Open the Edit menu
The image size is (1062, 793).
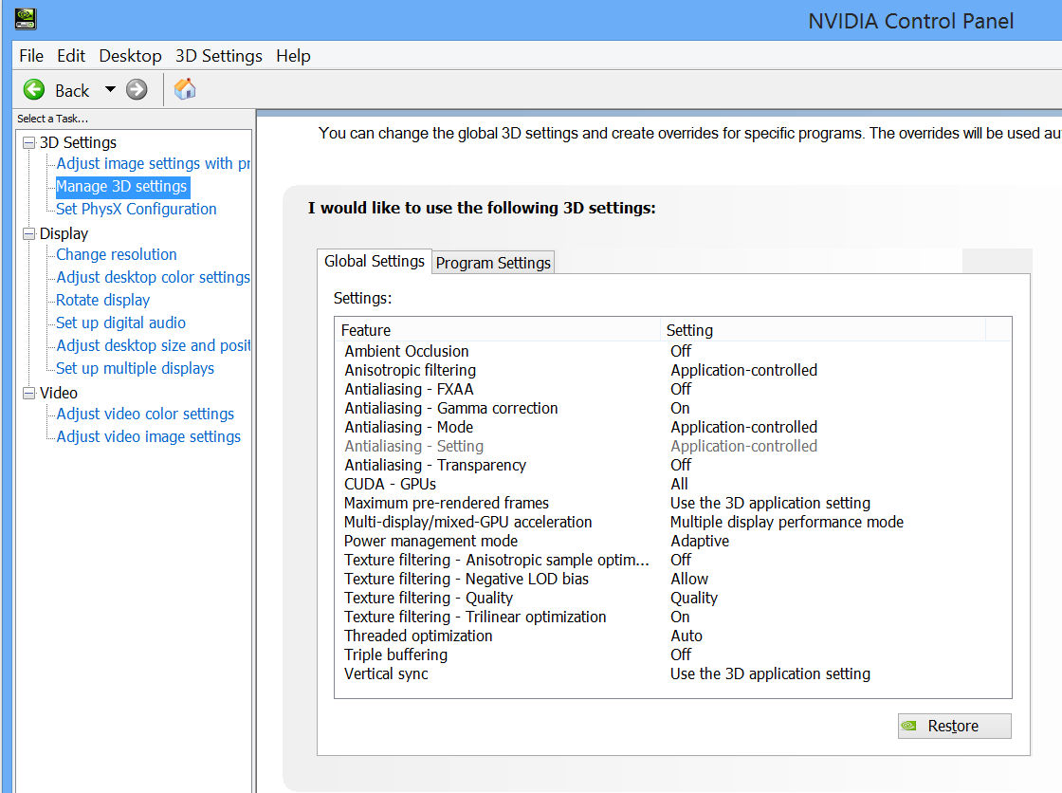tap(71, 56)
